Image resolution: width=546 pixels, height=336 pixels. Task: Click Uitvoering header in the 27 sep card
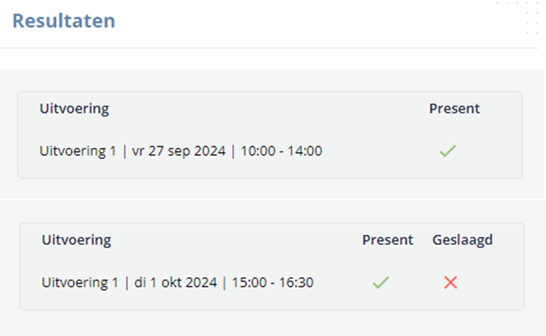74,109
